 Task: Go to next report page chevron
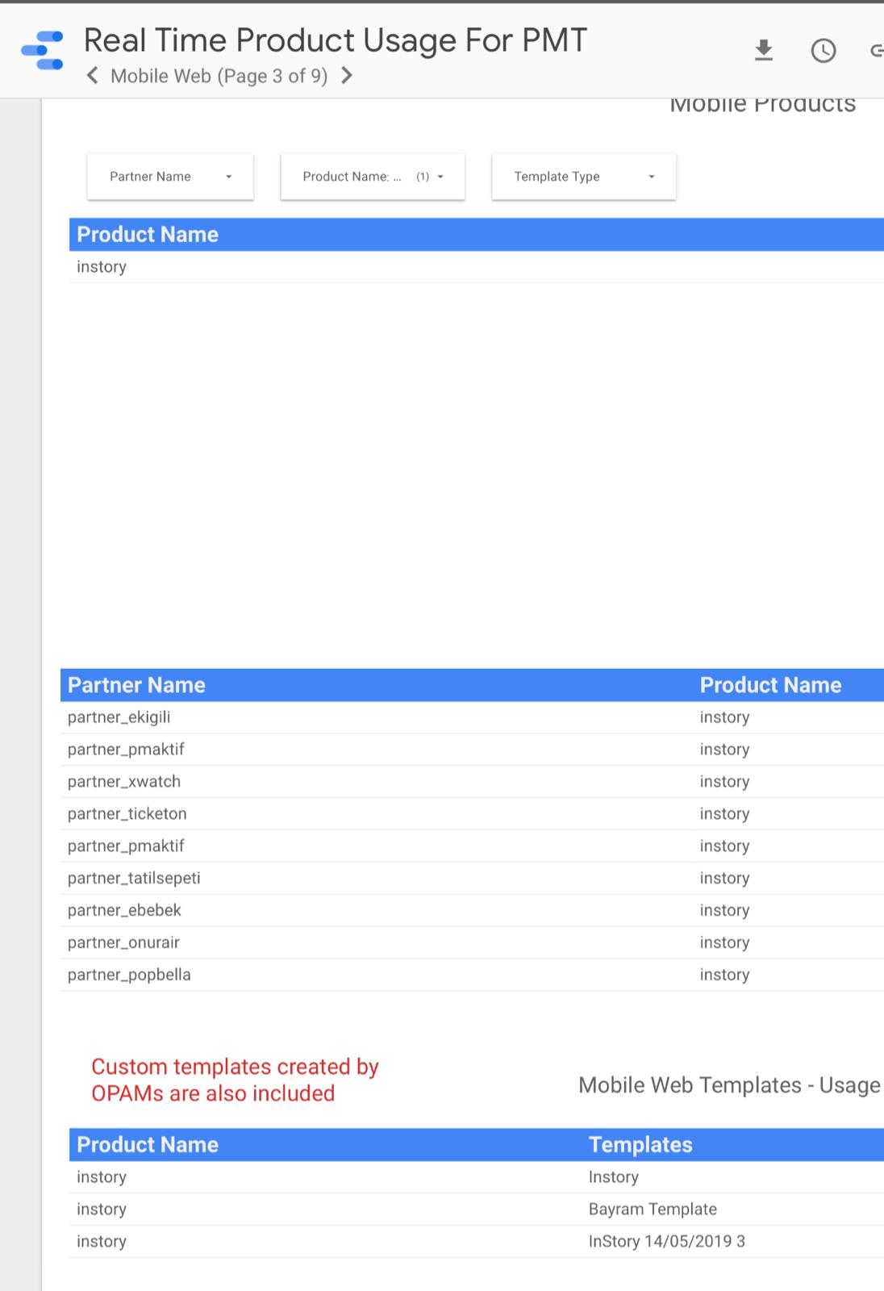(x=347, y=76)
